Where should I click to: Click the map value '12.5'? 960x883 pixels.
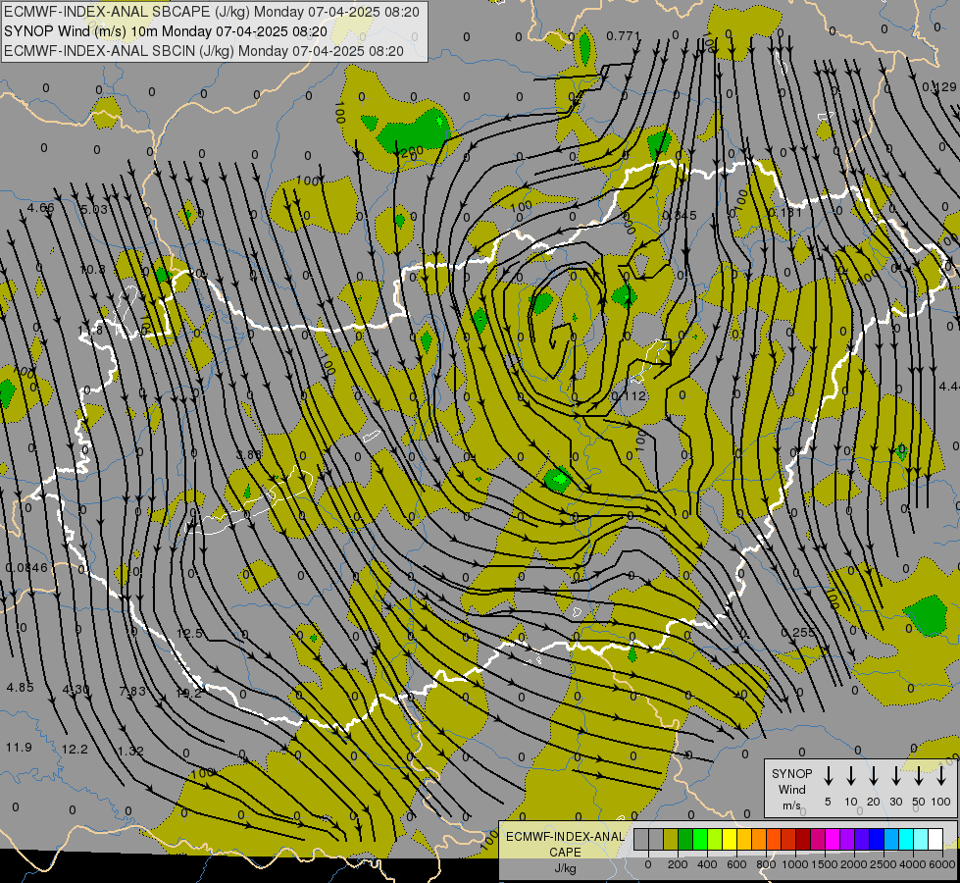189,634
